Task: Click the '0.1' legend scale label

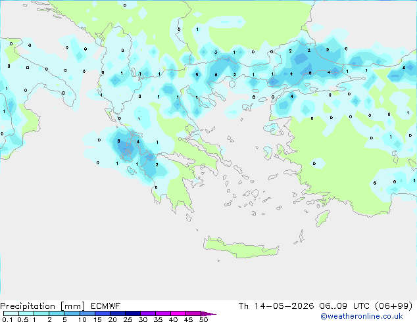Action: [7, 319]
